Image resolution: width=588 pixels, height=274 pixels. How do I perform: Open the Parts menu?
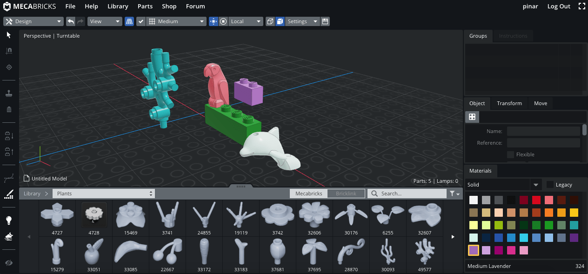[x=145, y=7]
